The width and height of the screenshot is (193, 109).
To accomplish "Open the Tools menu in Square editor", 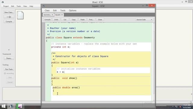I will [63, 11].
